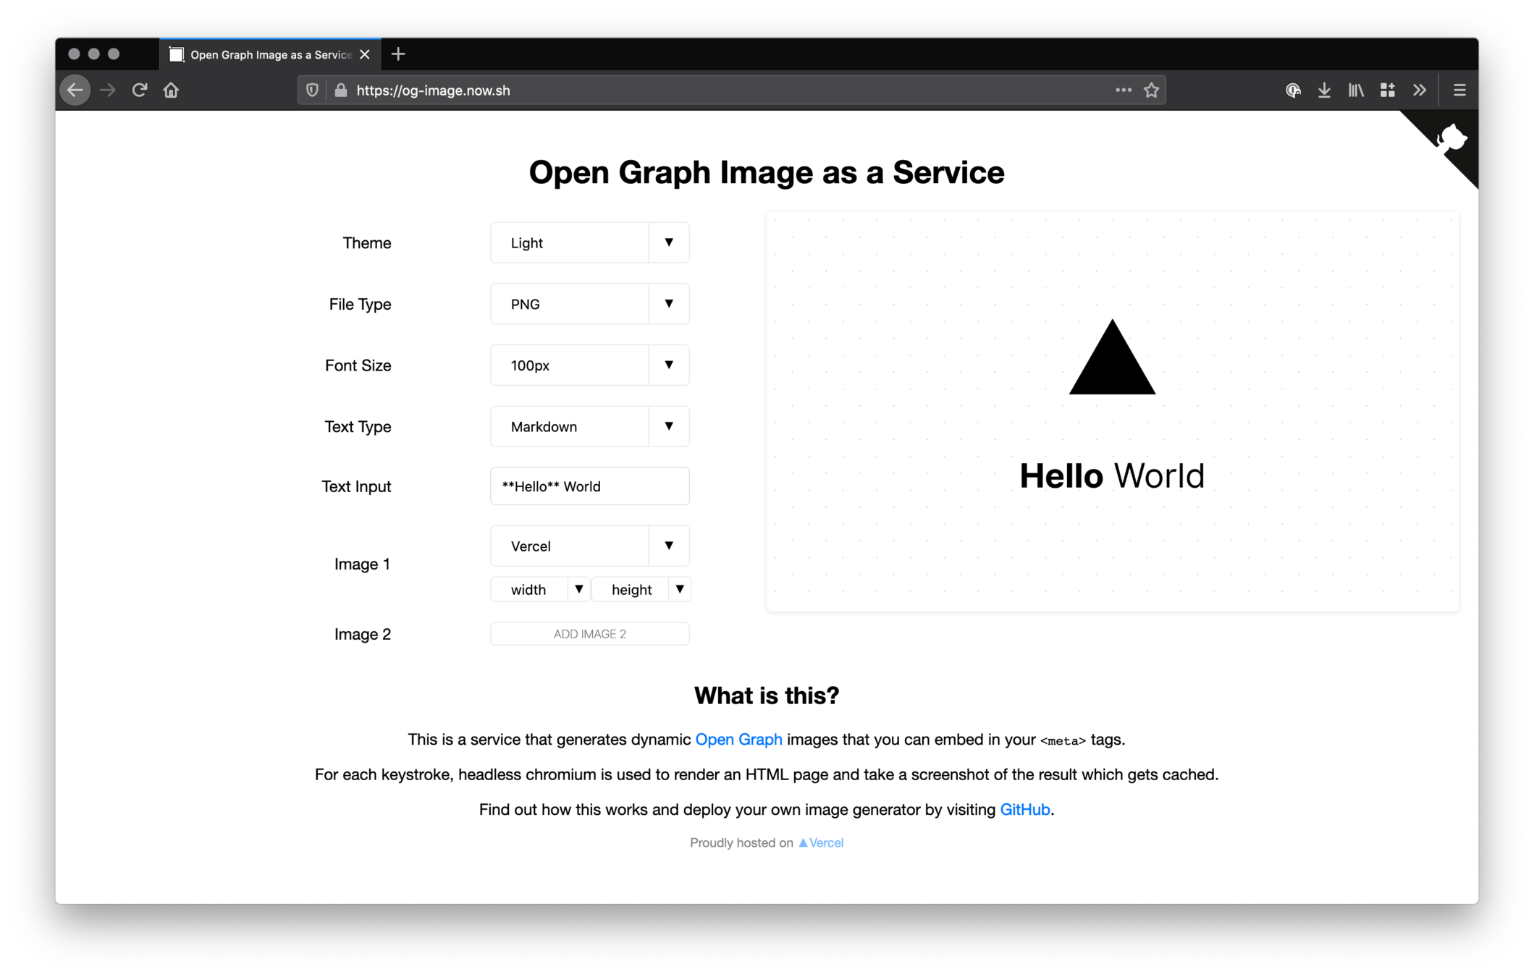Expand the Theme dropdown showing Light
Image resolution: width=1534 pixels, height=977 pixels.
(x=589, y=243)
